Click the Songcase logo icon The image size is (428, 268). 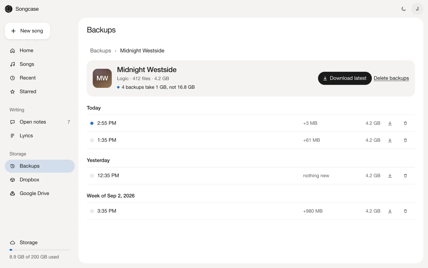pos(9,9)
